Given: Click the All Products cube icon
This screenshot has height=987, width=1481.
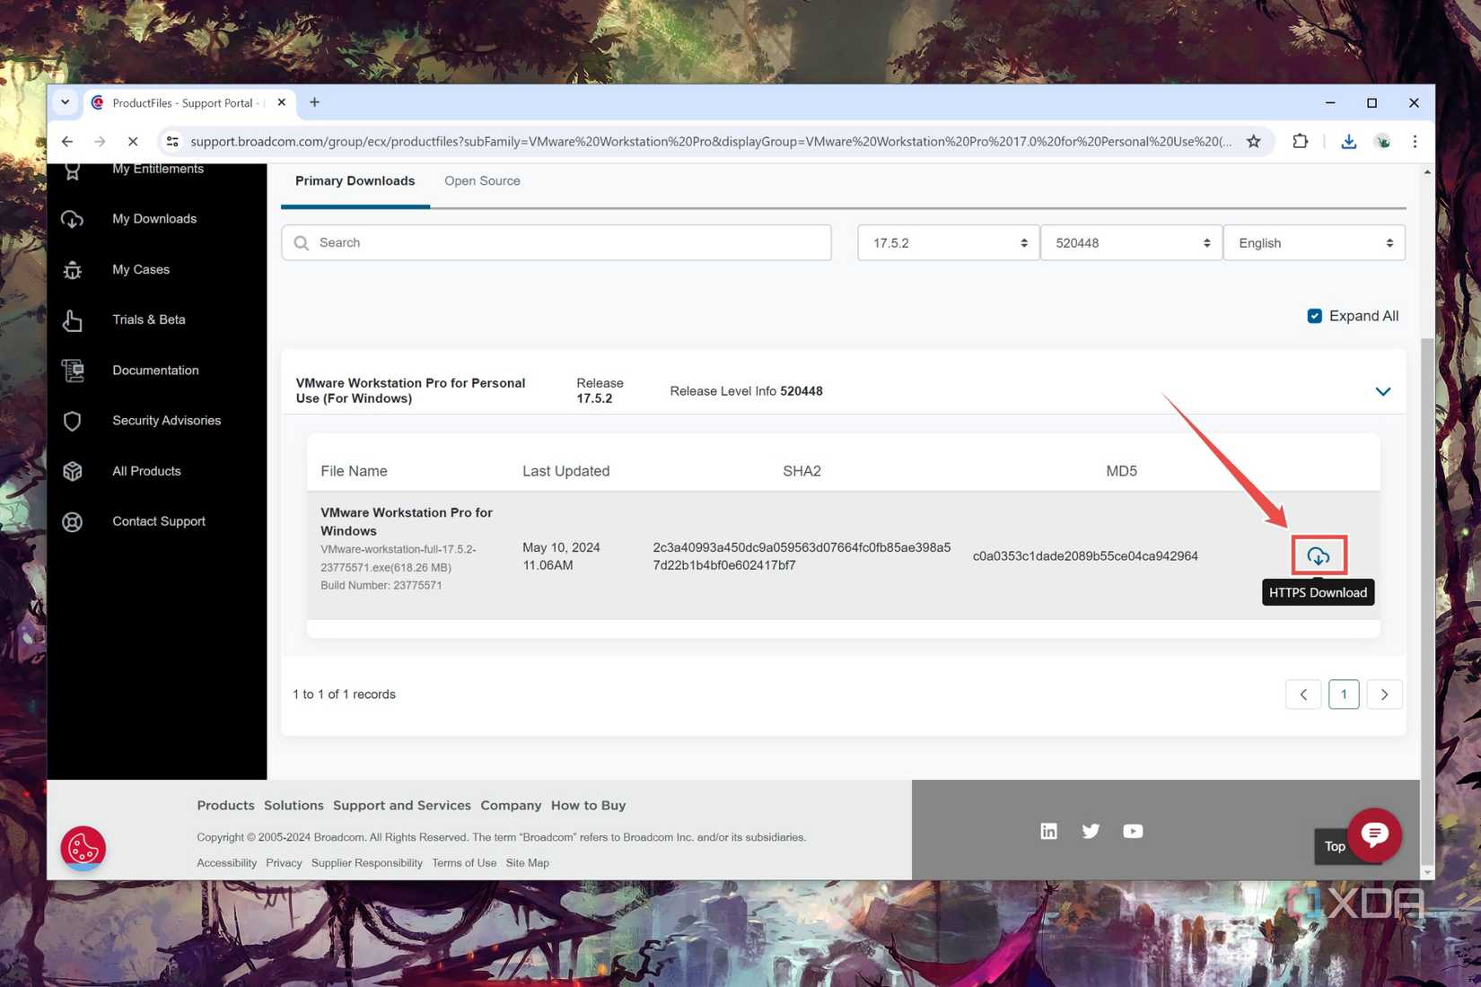Looking at the screenshot, I should point(73,471).
